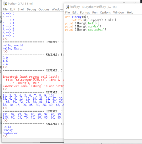This screenshot has width=142, height=144.
Task: Click the 'Python 2.7.15 Shell' title bar text
Action: point(21,4)
